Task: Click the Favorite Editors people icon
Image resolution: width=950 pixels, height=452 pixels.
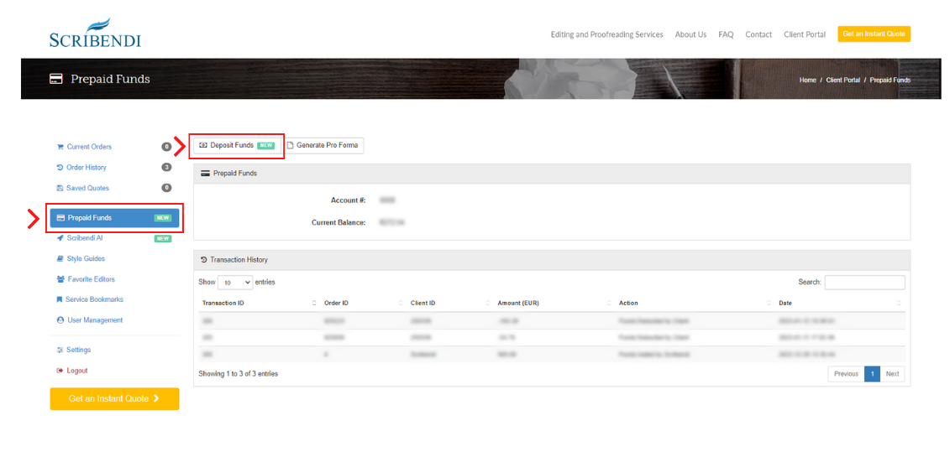Action: pyautogui.click(x=60, y=279)
